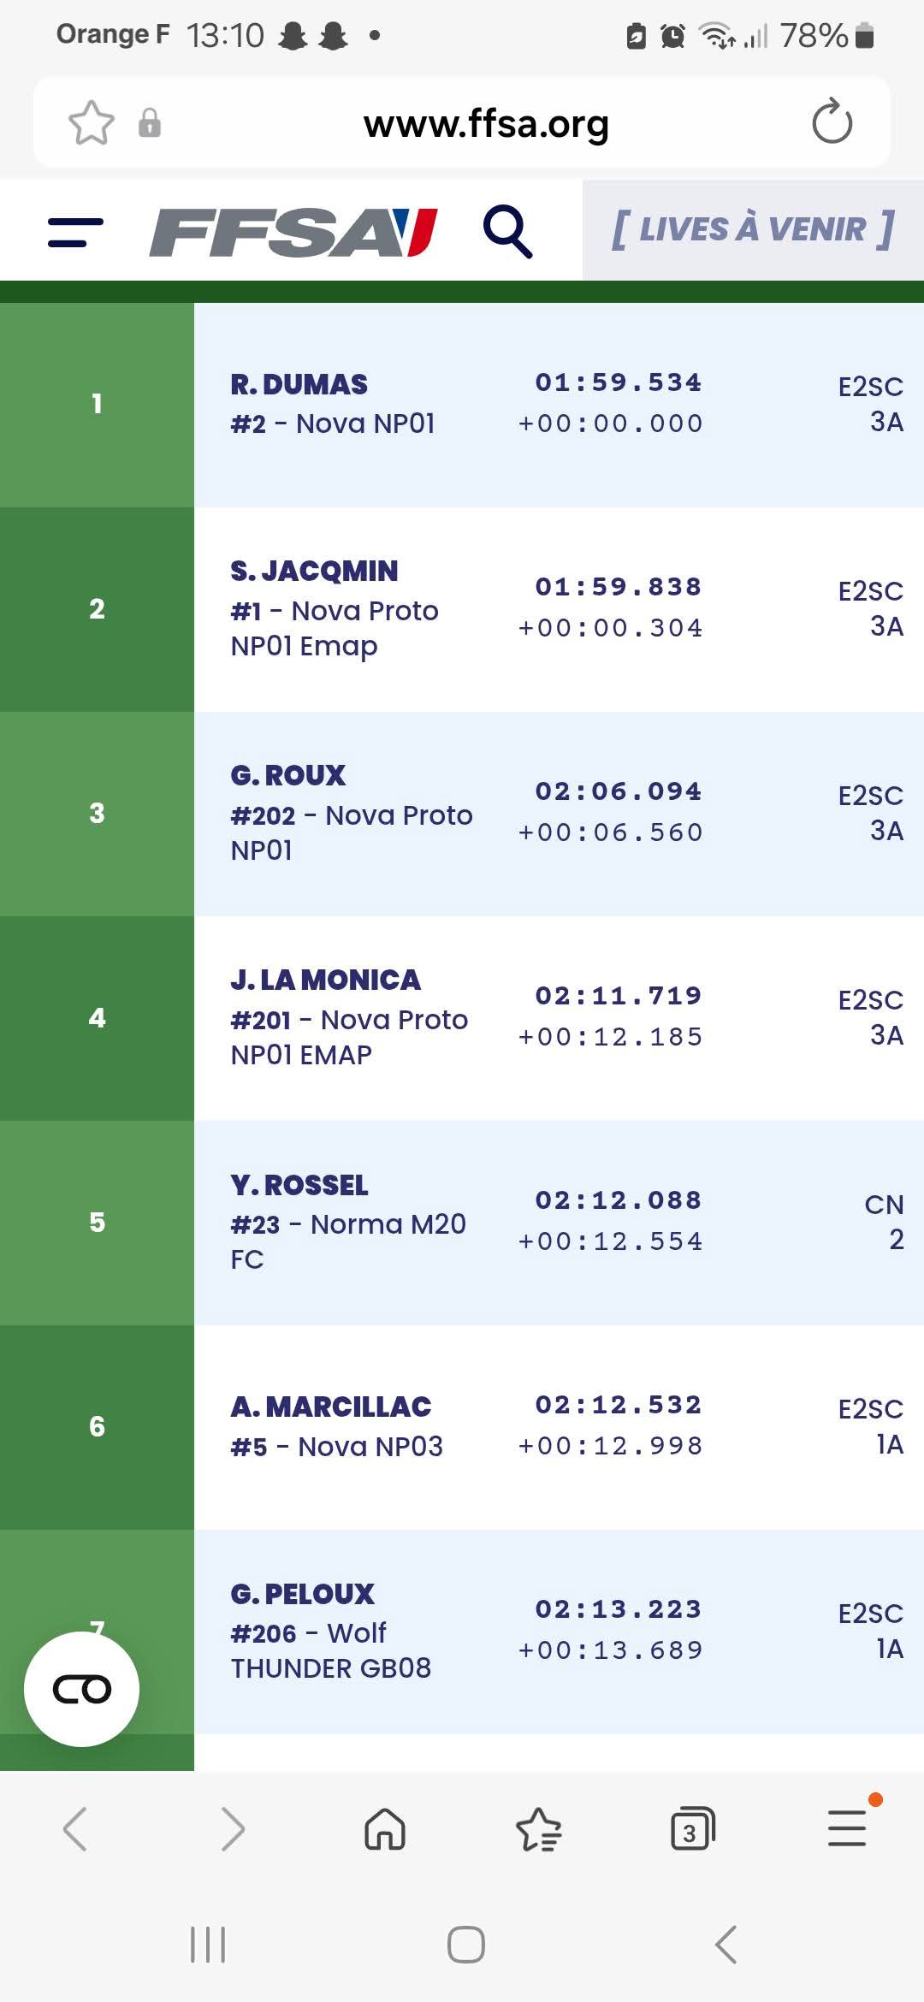Open browser menu with three lines

click(847, 1829)
